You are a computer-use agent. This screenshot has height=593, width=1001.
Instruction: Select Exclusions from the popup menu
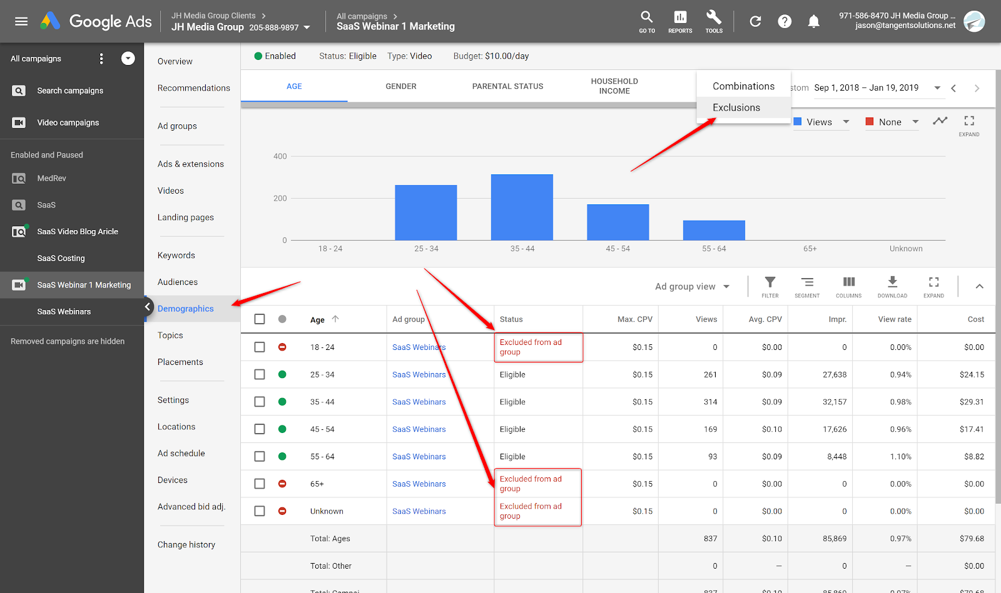tap(736, 107)
